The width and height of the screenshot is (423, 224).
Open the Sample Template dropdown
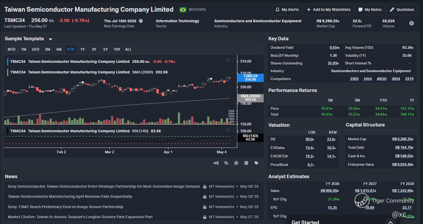tap(50, 39)
